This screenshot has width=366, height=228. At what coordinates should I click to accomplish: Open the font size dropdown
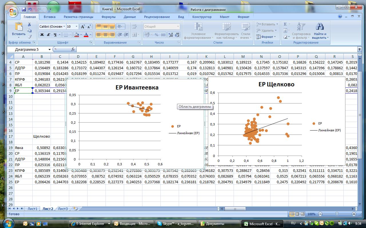76,27
